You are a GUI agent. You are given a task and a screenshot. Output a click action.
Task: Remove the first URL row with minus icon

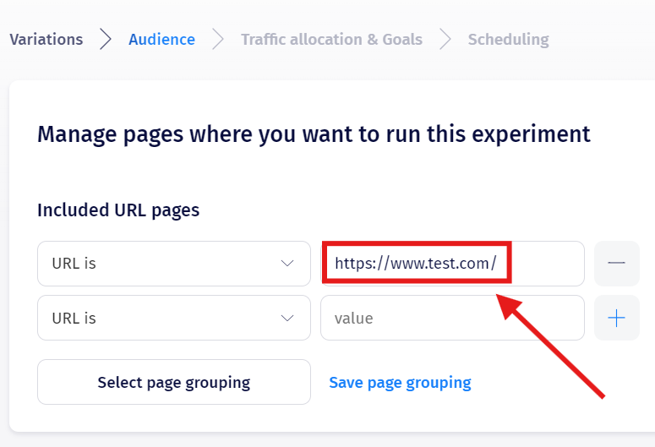(x=616, y=264)
